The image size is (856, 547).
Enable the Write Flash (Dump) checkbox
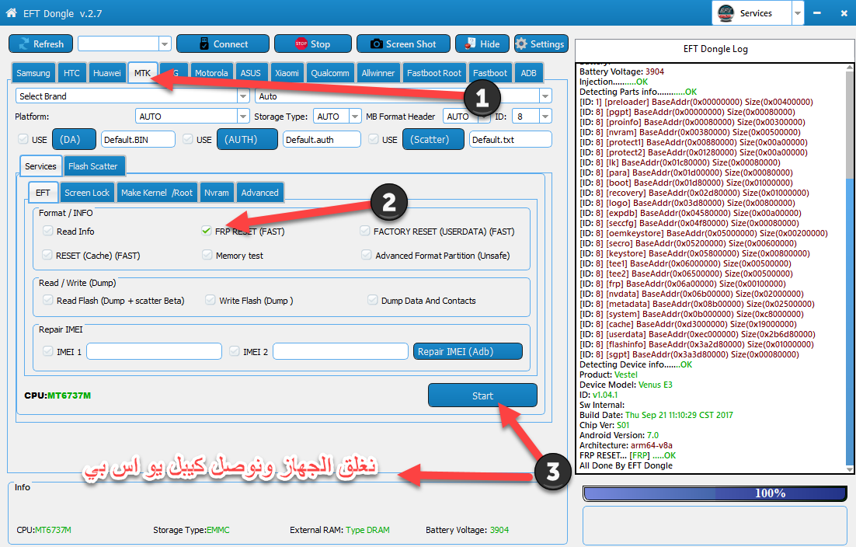211,300
